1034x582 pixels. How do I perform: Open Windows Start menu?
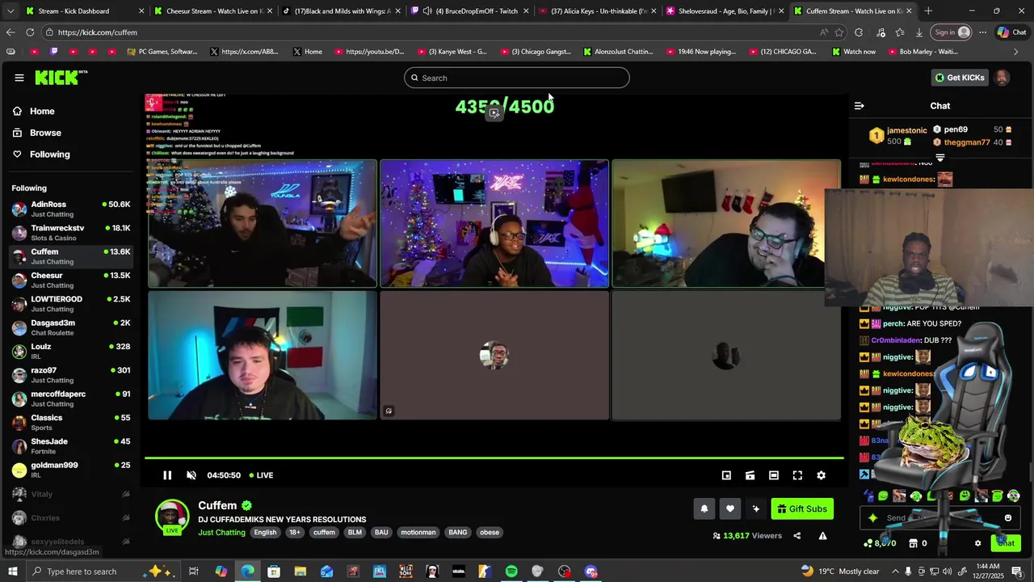pyautogui.click(x=12, y=571)
